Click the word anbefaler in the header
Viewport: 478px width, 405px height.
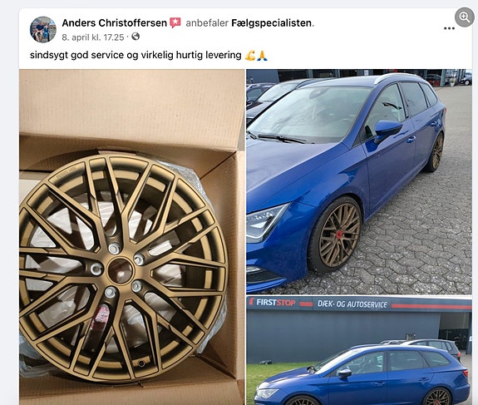coord(207,23)
